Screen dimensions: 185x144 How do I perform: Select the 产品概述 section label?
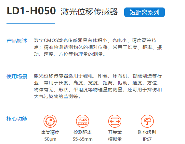[x=17, y=41]
